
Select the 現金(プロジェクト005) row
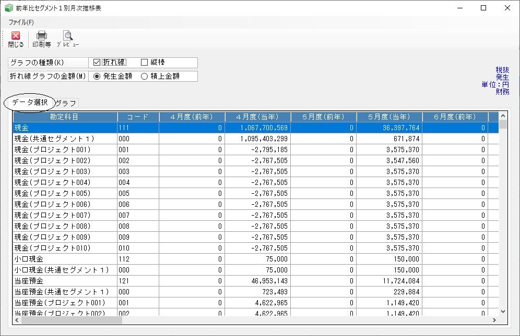click(256, 193)
